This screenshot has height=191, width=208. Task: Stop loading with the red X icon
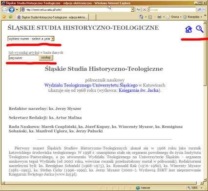point(144,10)
